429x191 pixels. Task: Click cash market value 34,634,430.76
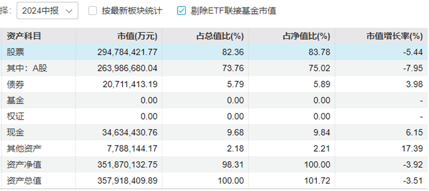130,133
